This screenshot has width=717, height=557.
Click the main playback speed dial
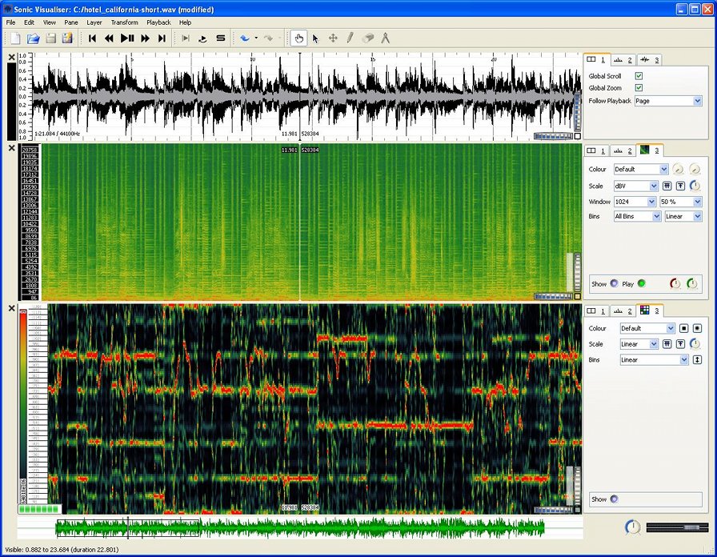pos(633,527)
